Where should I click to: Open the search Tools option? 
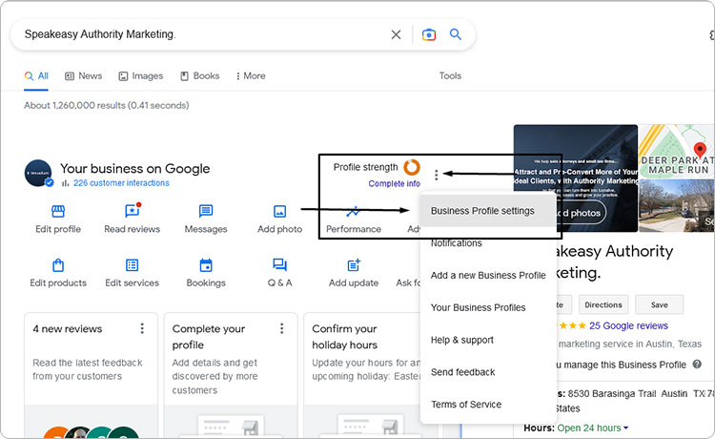point(450,76)
